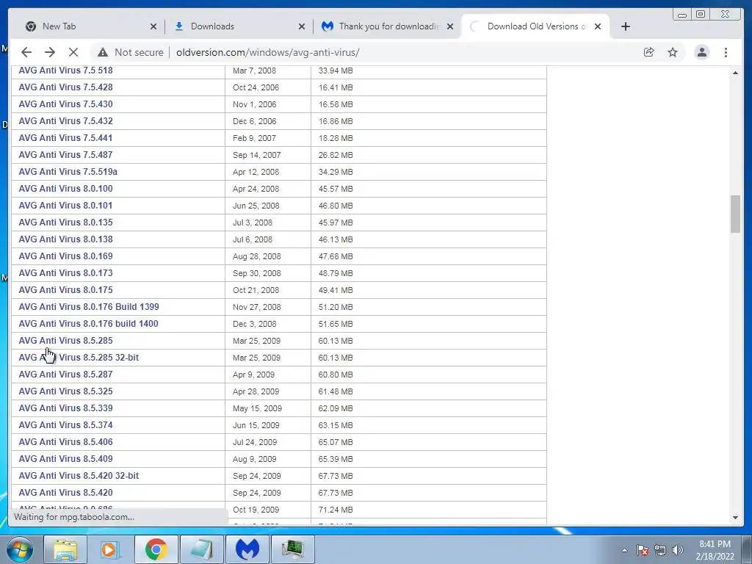
Task: Click the date Jul 24, 2009
Action: click(x=255, y=442)
